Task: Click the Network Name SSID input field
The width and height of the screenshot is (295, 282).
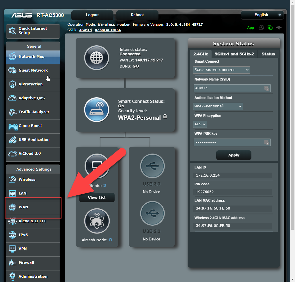Action: [232, 88]
